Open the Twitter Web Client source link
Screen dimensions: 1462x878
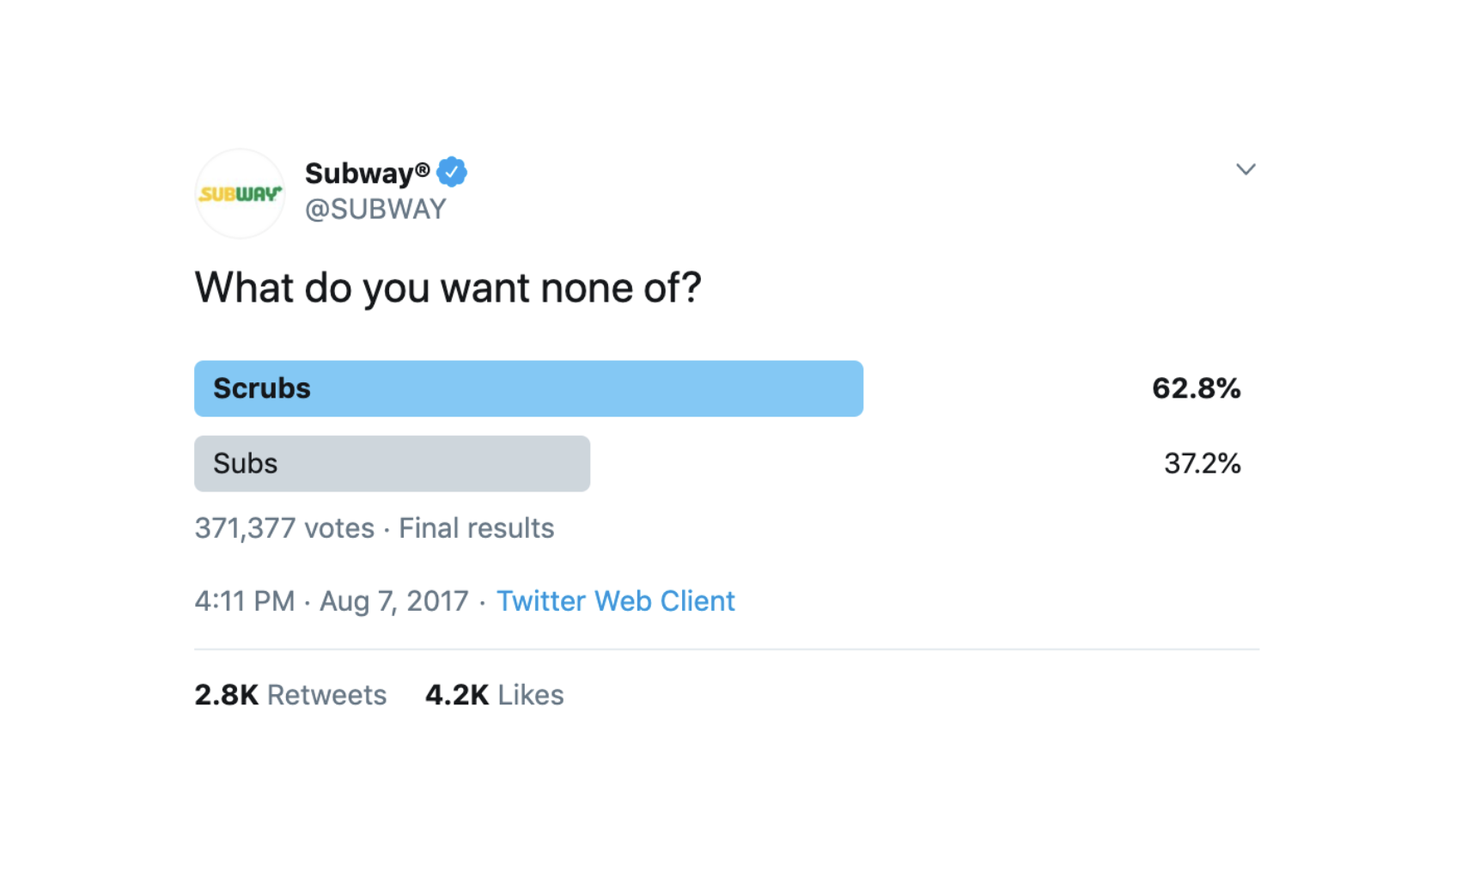click(x=615, y=601)
